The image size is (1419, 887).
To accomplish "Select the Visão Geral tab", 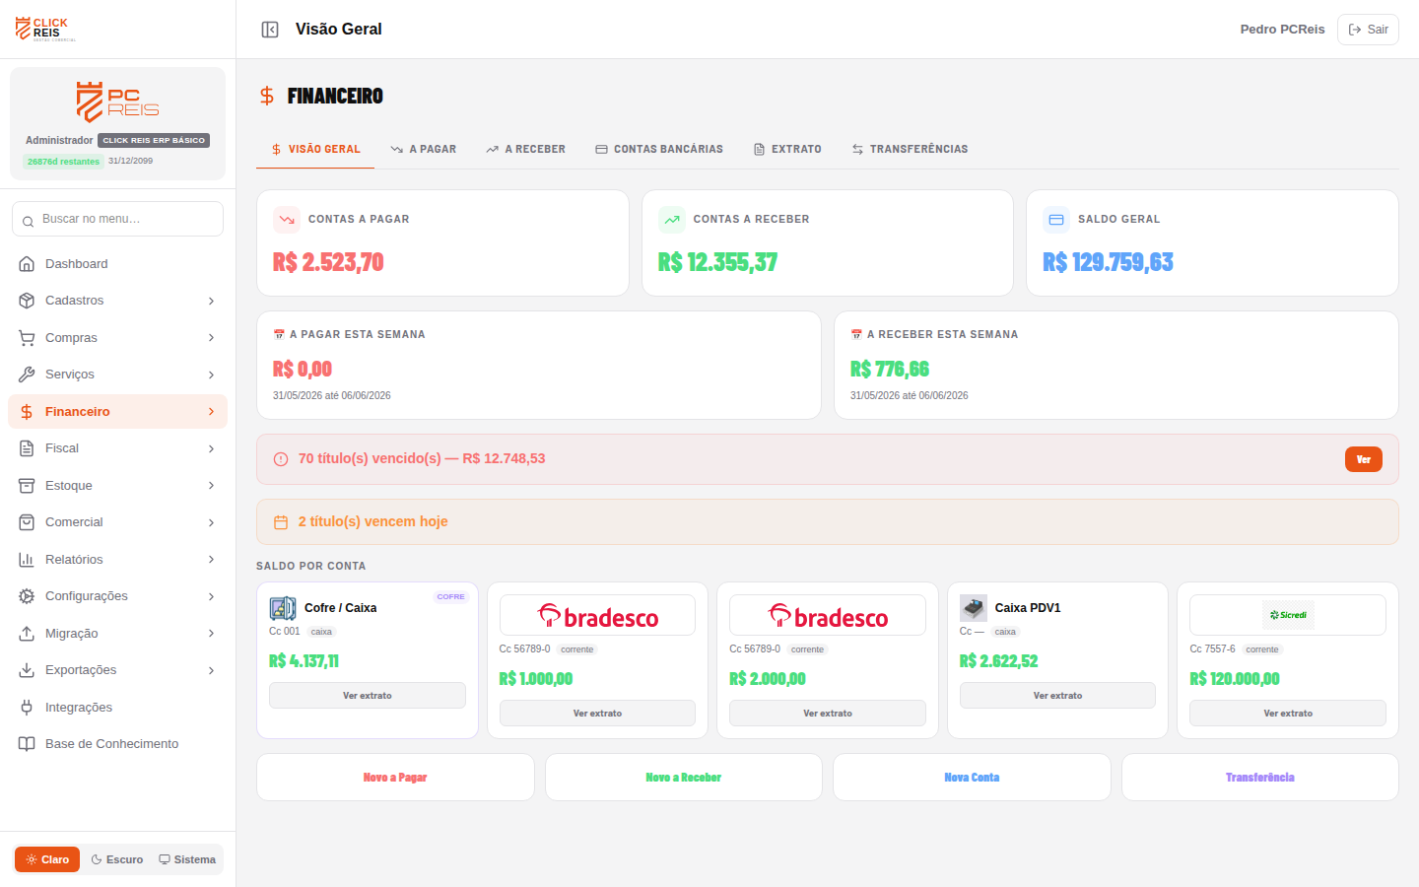I will pyautogui.click(x=315, y=150).
